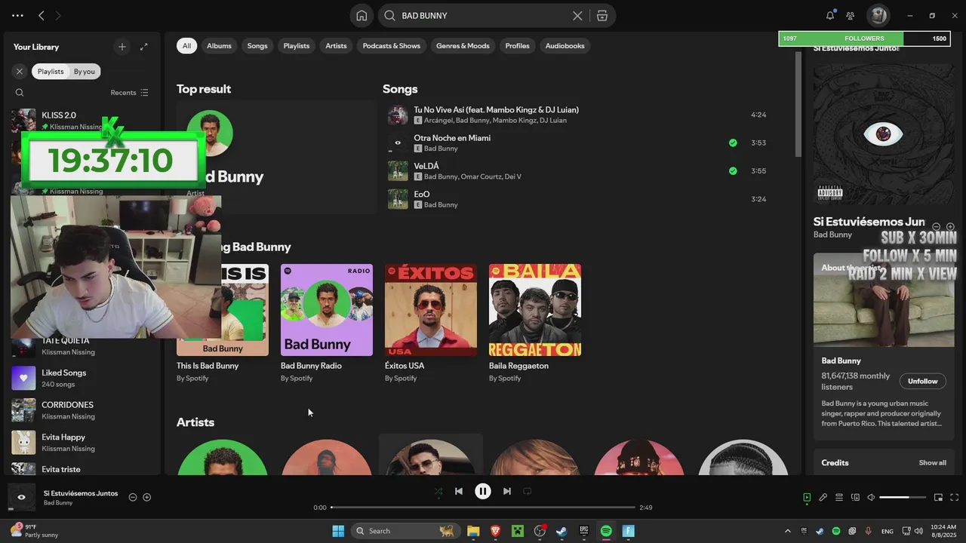Viewport: 966px width, 543px height.
Task: Toggle repeat mode
Action: (528, 491)
